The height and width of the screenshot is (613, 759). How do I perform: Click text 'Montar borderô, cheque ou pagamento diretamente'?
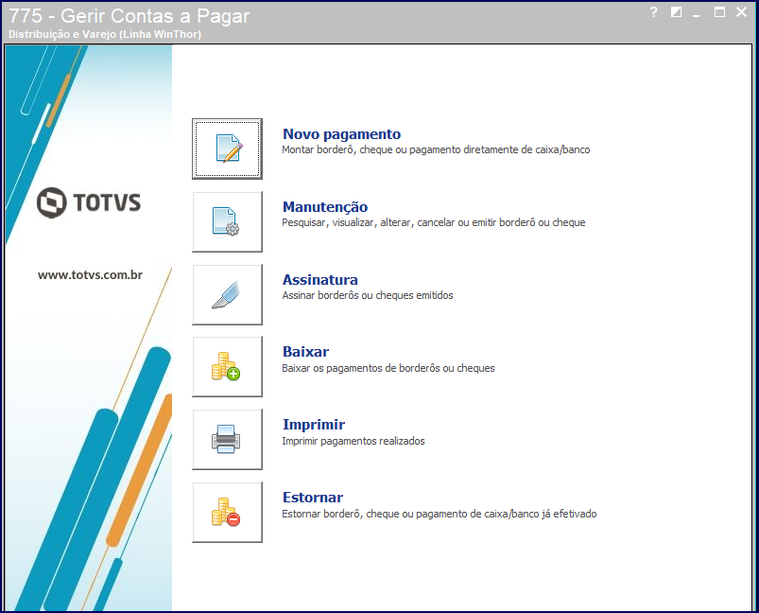(x=400, y=149)
